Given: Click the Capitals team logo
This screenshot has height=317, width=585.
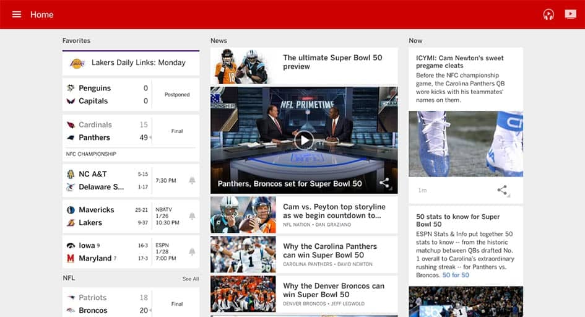Looking at the screenshot, I should click(x=71, y=101).
